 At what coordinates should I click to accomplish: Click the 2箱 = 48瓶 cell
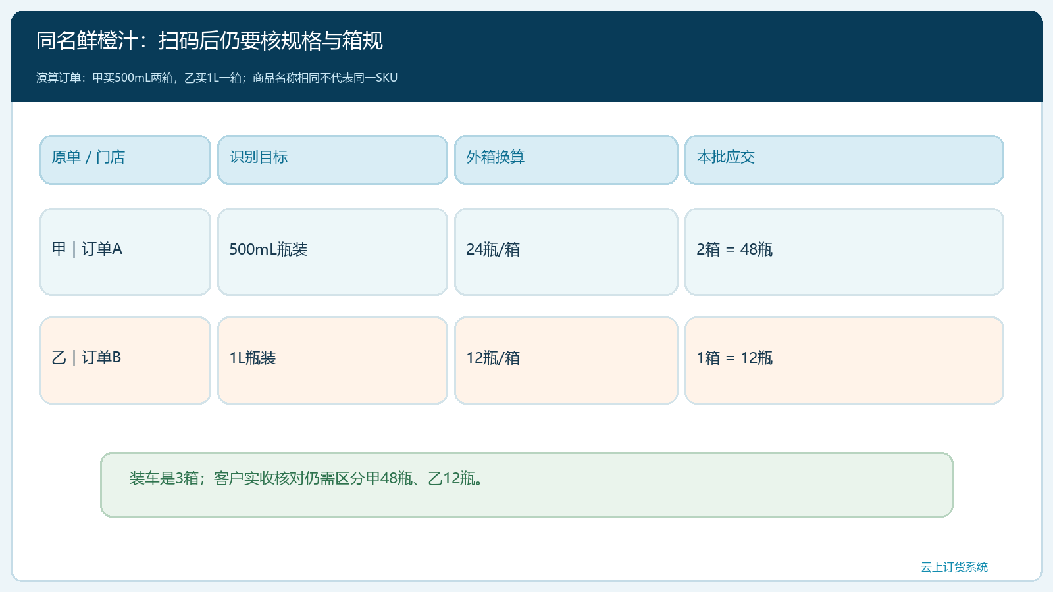pos(844,252)
